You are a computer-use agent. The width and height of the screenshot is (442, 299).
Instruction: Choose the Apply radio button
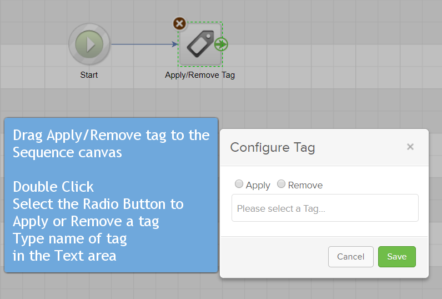(239, 184)
